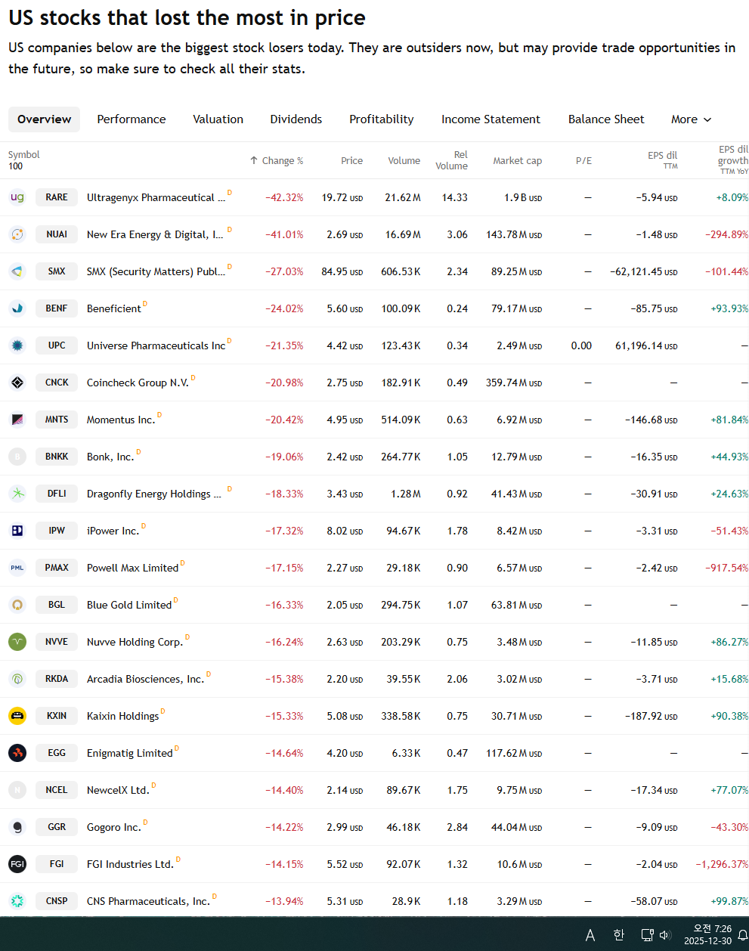Image resolution: width=749 pixels, height=951 pixels.
Task: Select the Overview tab
Action: click(x=44, y=119)
